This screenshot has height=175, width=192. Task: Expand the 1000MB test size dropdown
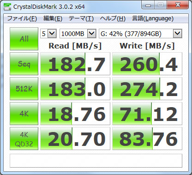click(x=92, y=33)
